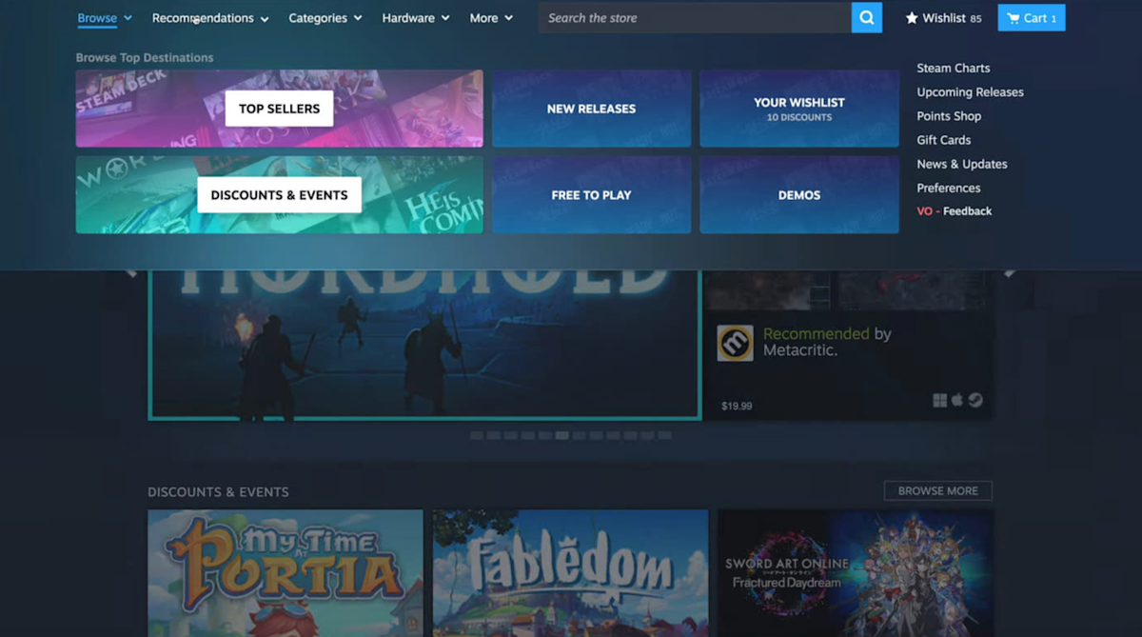The image size is (1142, 637).
Task: Select the Recommendations menu item
Action: 203,17
